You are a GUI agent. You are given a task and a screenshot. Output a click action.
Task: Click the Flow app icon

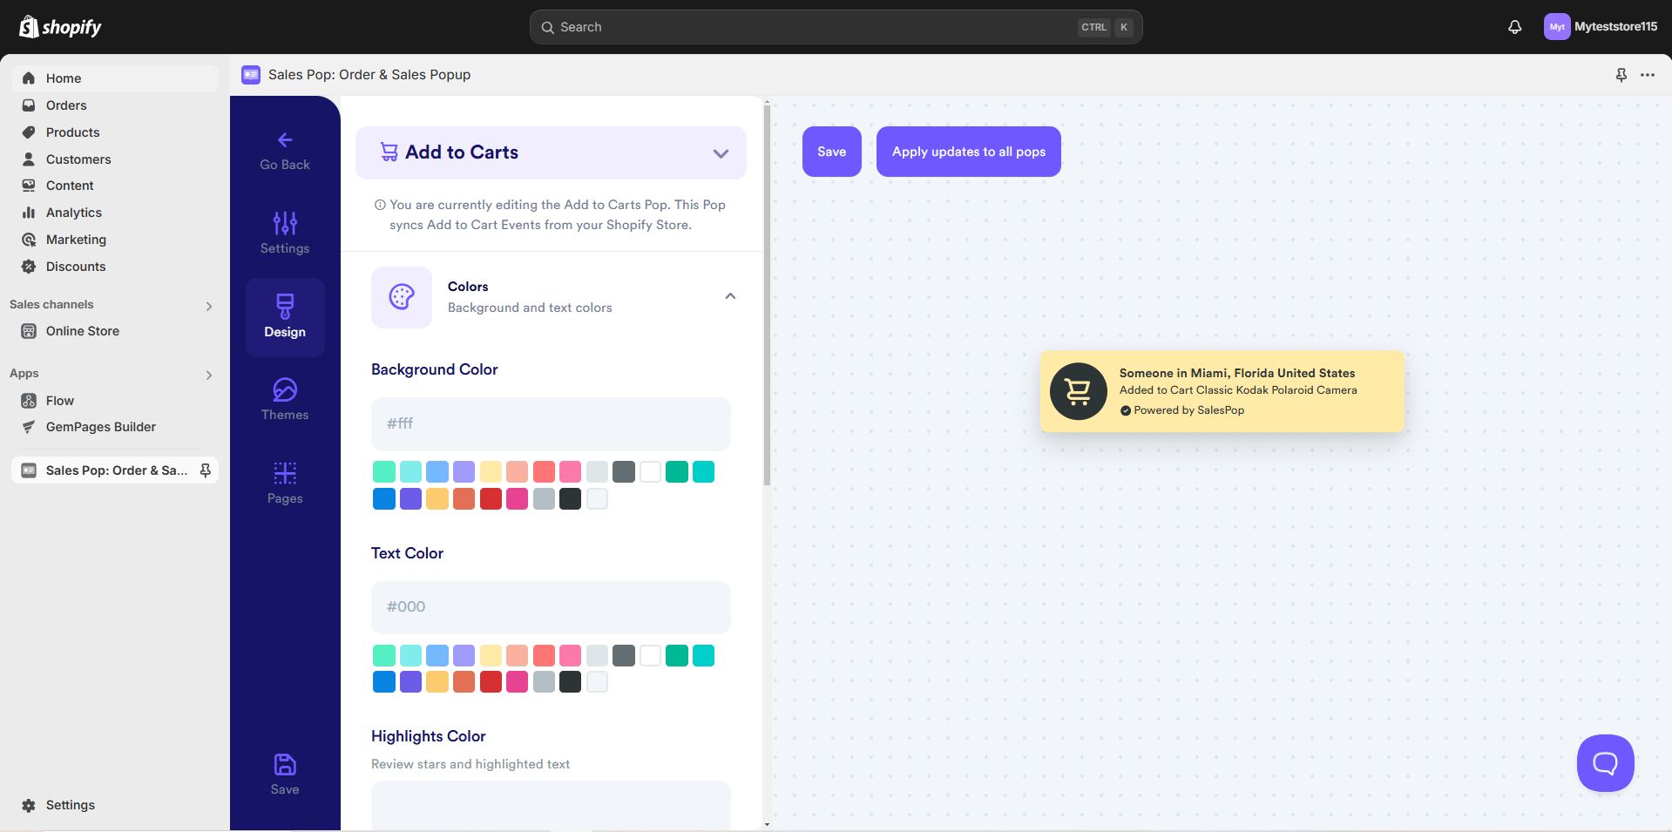point(29,401)
